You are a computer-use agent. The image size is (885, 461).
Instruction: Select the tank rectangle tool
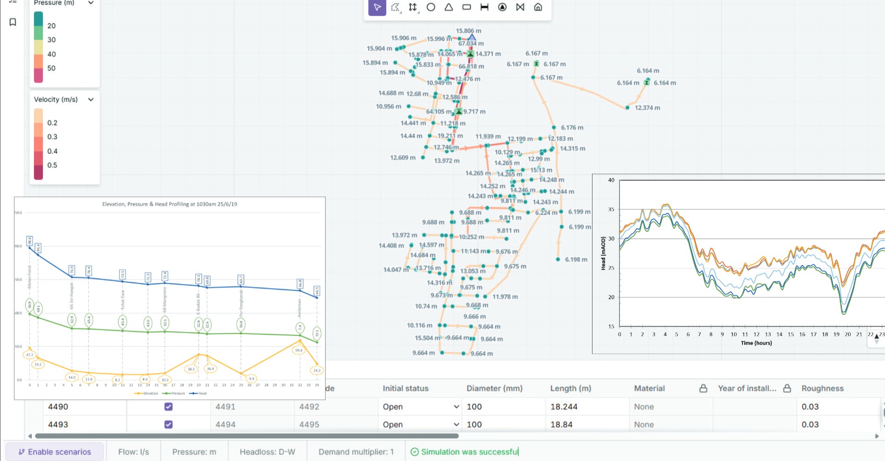[466, 7]
